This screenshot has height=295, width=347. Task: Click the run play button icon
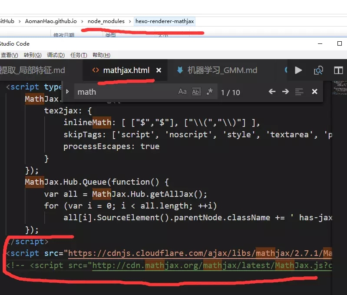pos(298,70)
